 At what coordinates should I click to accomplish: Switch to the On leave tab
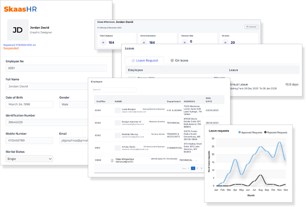click(179, 60)
